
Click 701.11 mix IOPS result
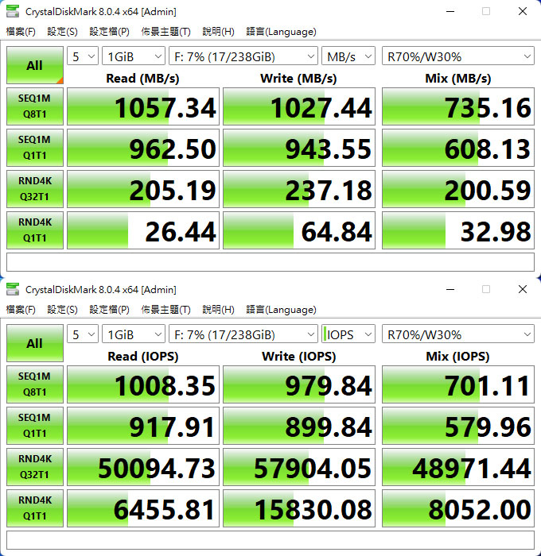[458, 384]
